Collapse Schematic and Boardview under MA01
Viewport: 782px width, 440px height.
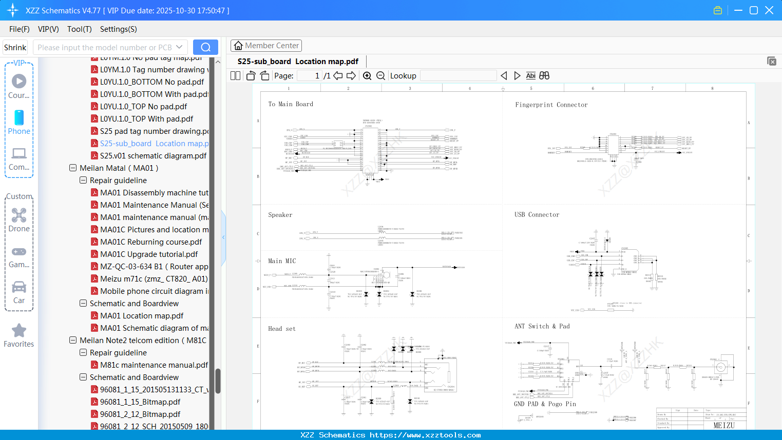click(83, 304)
